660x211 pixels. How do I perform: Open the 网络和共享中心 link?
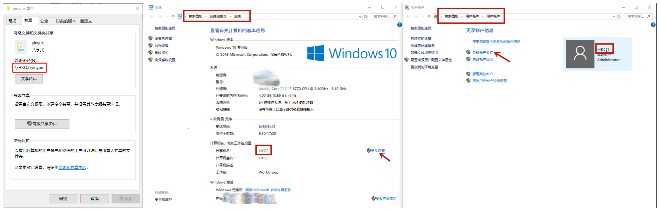point(72,168)
